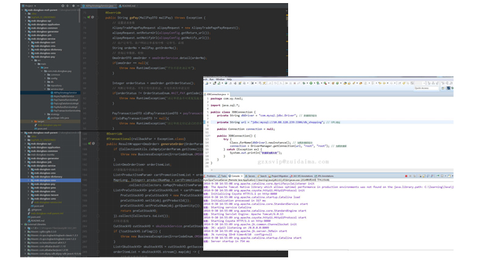
Task: Select the msb-dongbao-pay.iml file
Action: tap(48, 125)
